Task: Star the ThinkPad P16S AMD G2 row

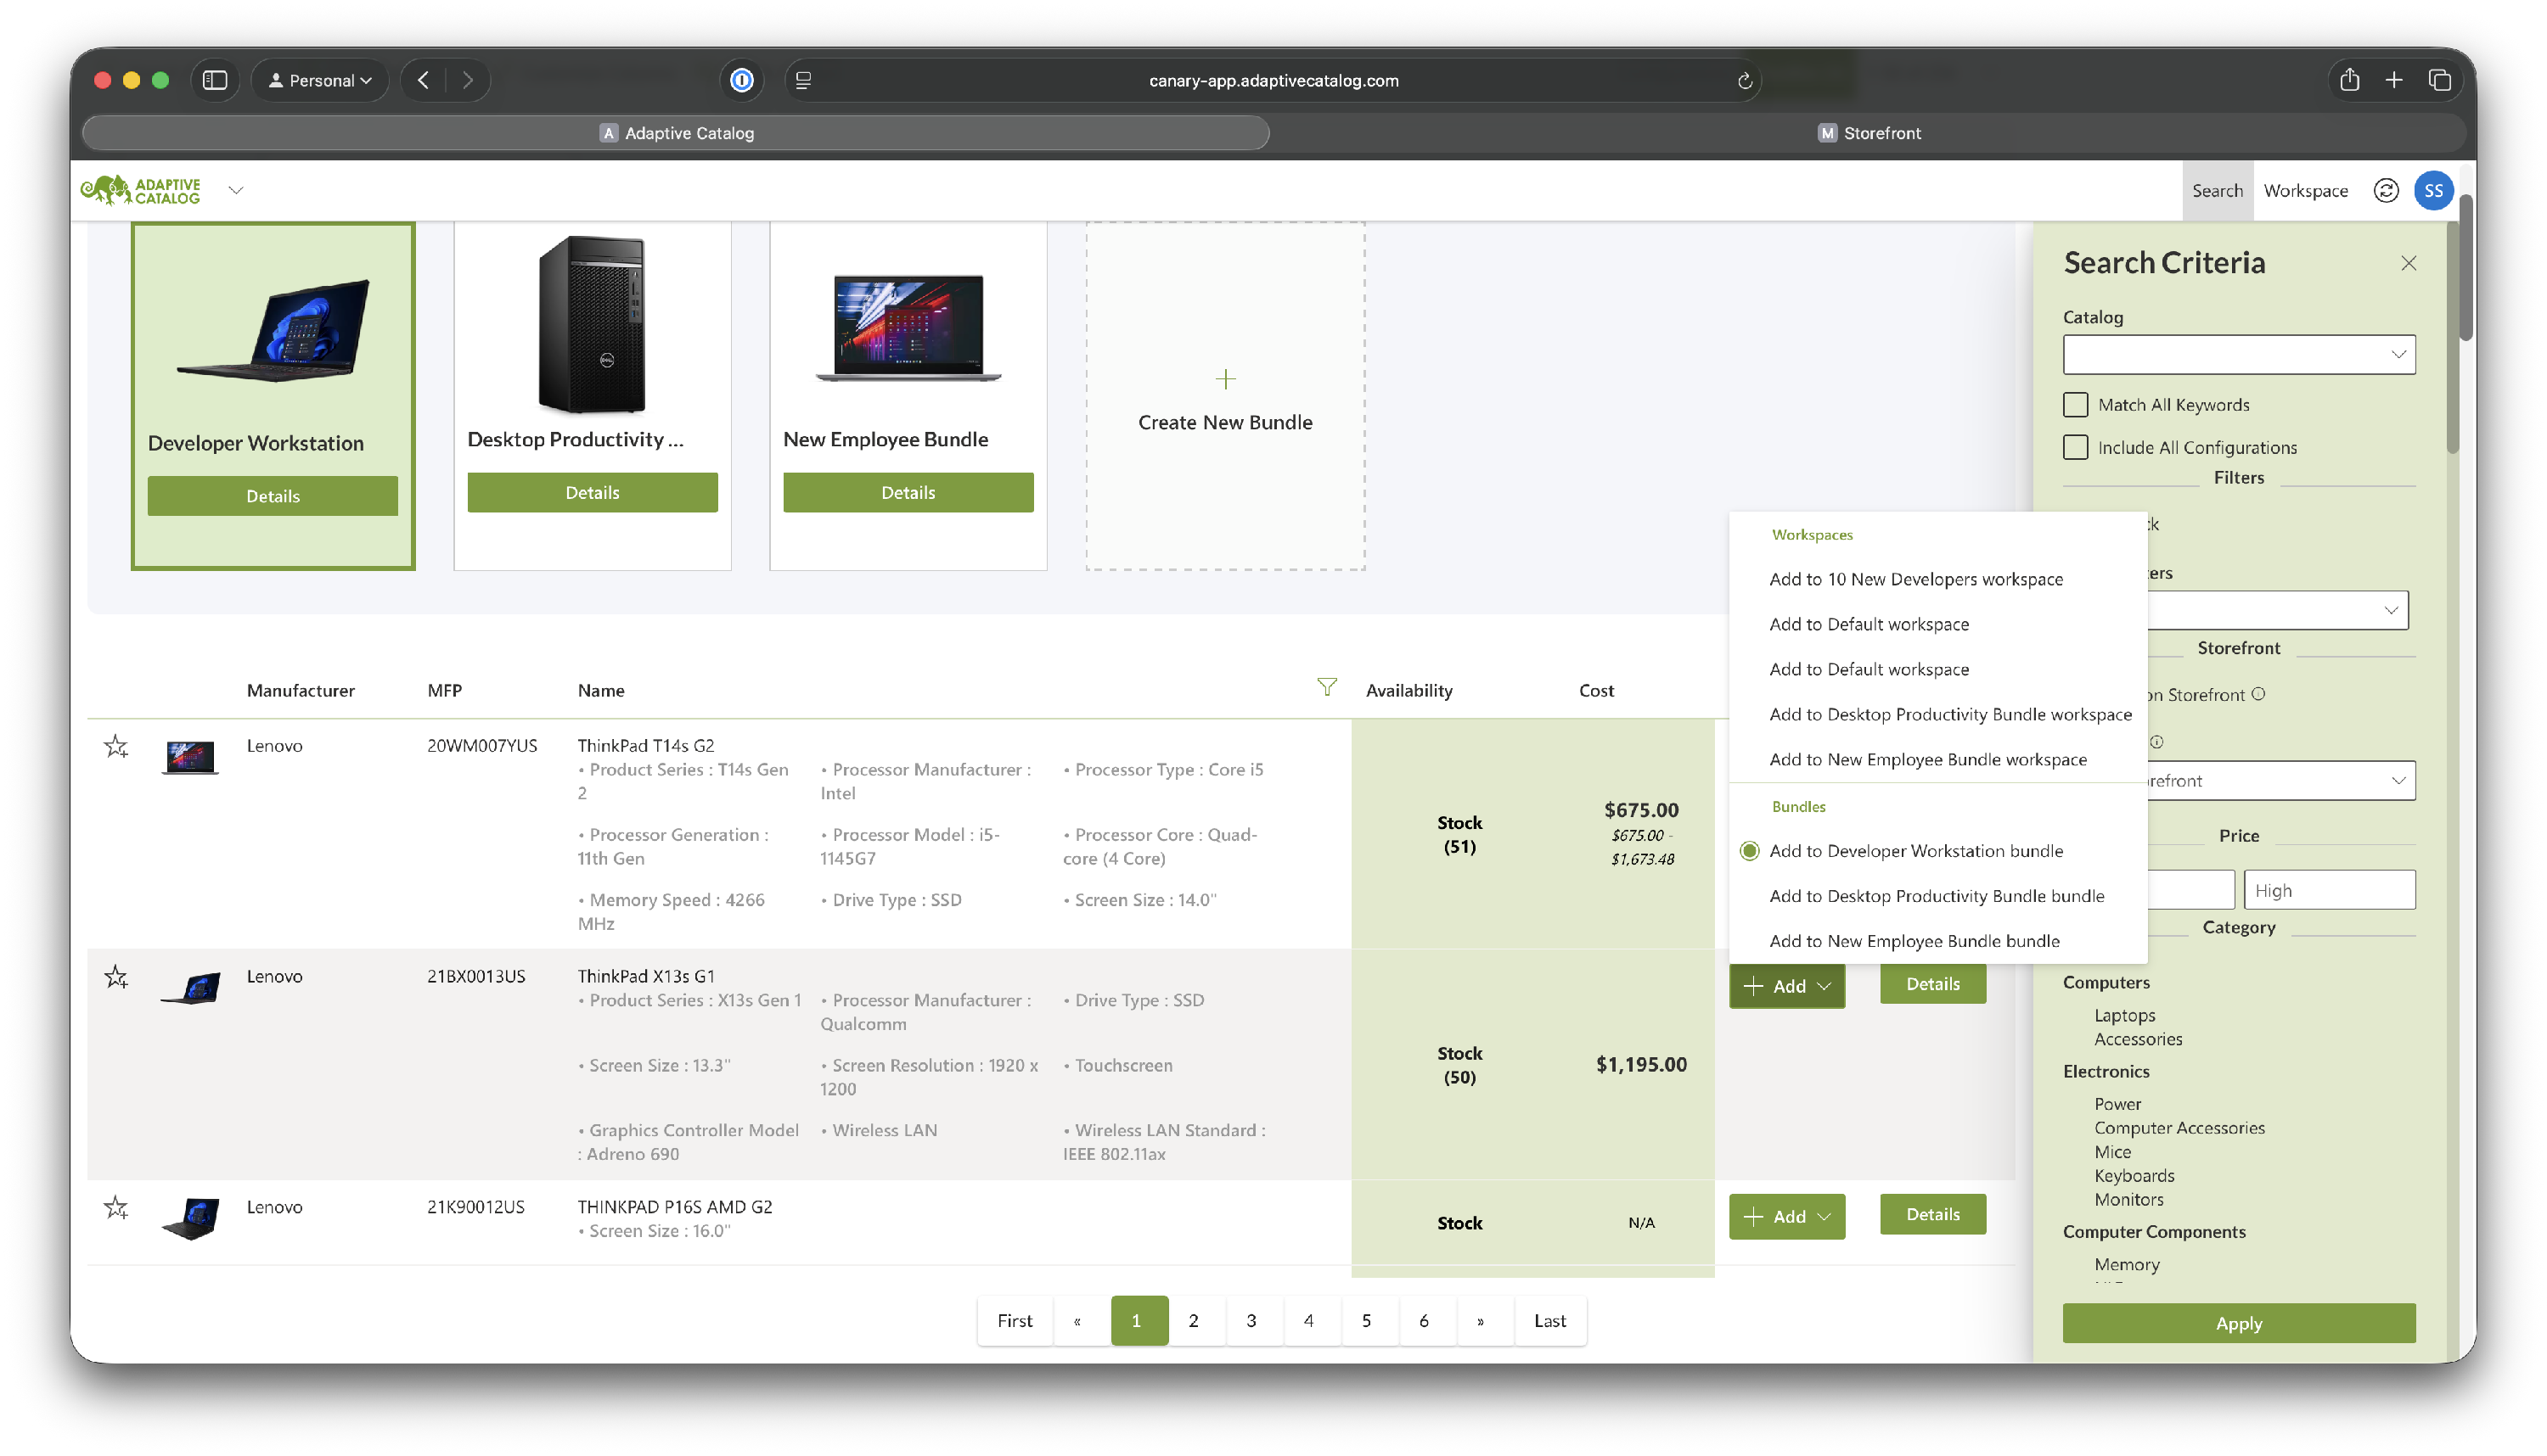Action: 116,1208
